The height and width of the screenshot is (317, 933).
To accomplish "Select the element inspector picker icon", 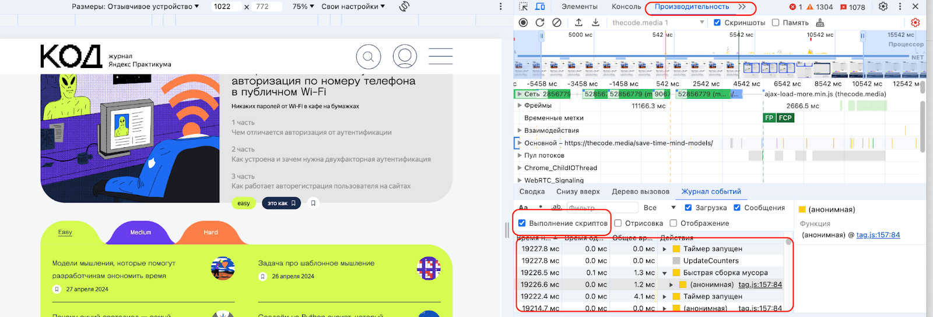I will (523, 6).
